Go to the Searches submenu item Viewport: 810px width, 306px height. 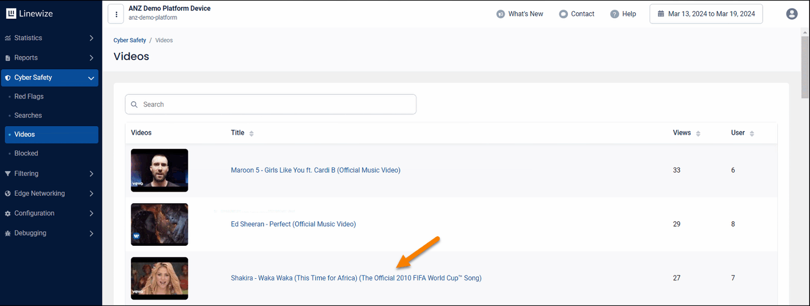pyautogui.click(x=28, y=116)
